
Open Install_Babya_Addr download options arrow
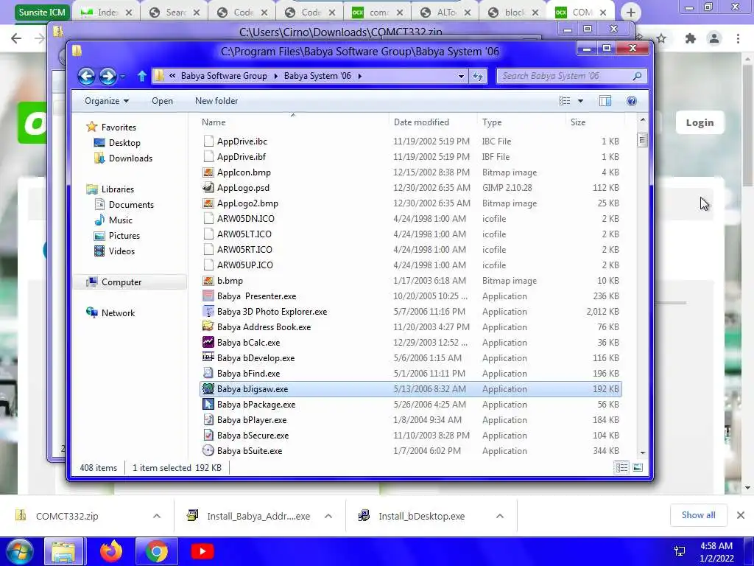[x=328, y=516]
